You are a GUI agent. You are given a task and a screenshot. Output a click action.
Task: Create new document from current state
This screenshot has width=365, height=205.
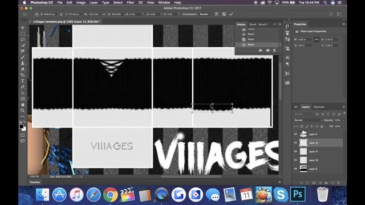[x=260, y=50]
